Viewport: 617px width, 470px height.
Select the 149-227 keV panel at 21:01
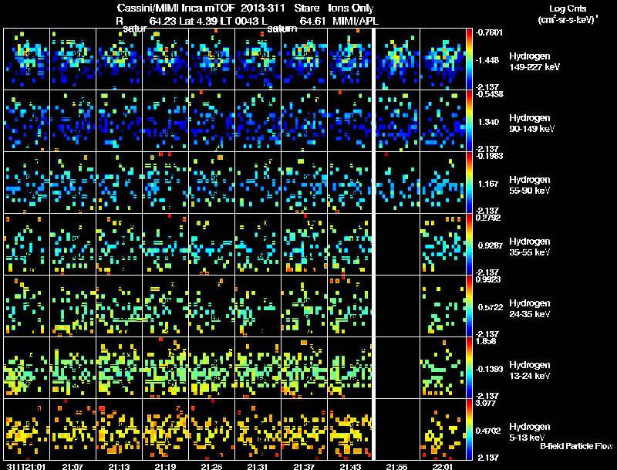click(x=26, y=59)
